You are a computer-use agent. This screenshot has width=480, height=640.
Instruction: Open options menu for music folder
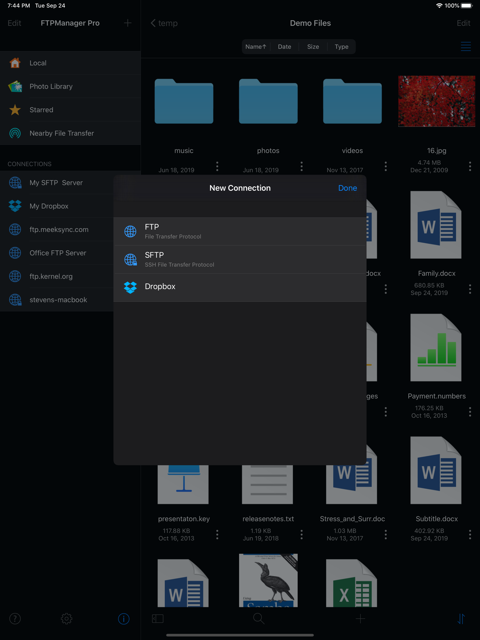[x=217, y=166]
